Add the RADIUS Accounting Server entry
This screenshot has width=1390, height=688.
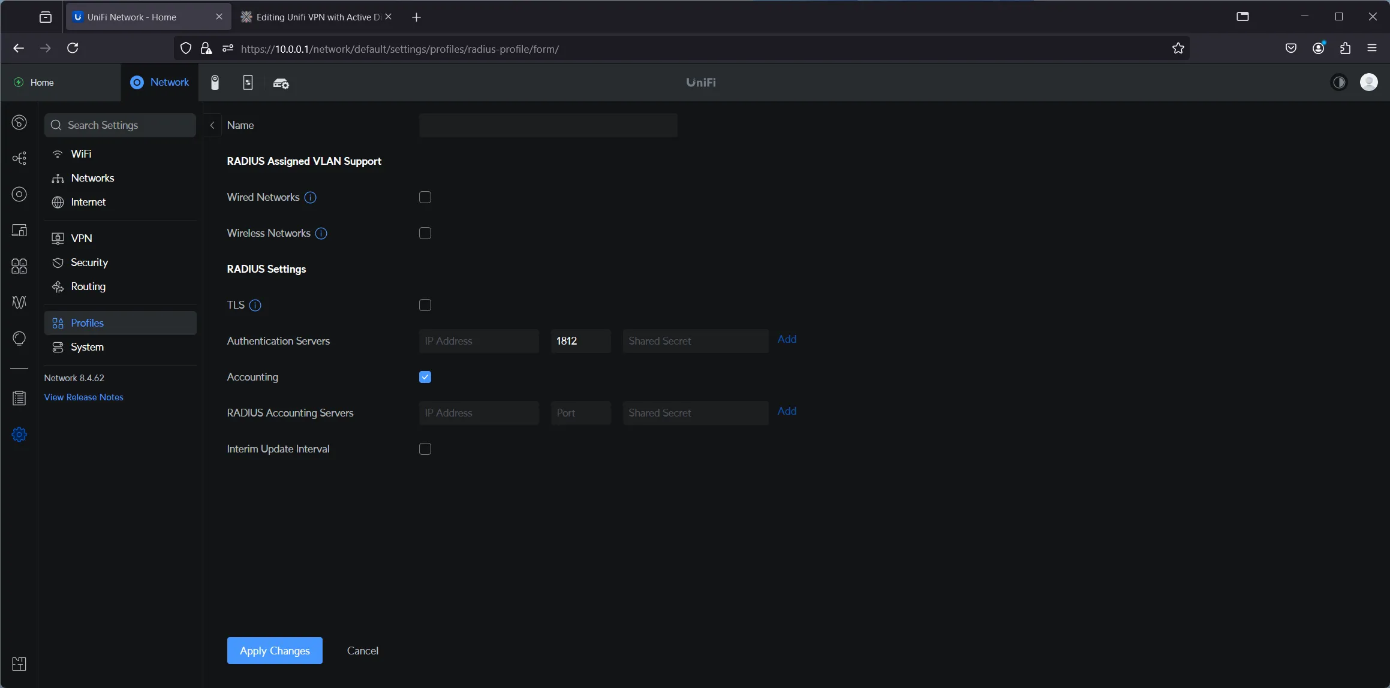click(x=787, y=411)
